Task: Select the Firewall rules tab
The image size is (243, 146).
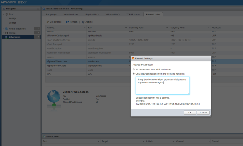Action: (153, 15)
